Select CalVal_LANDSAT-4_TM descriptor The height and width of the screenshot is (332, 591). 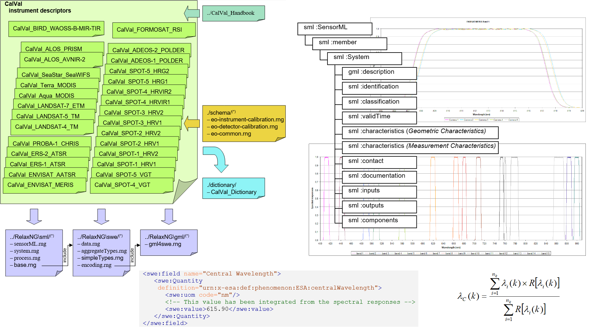coord(52,127)
